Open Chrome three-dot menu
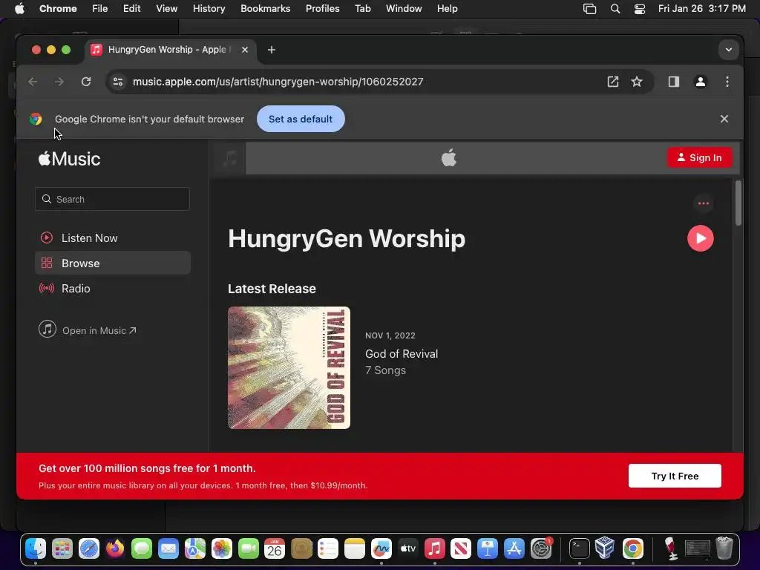The width and height of the screenshot is (760, 570). click(727, 82)
